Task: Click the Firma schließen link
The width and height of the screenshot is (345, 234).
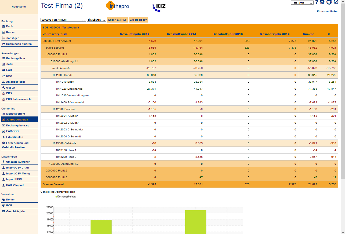Action: tap(328, 12)
